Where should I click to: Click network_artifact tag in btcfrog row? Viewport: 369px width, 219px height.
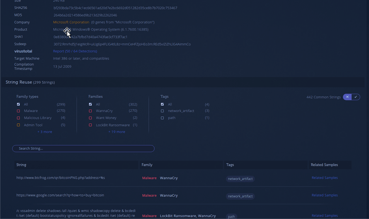click(240, 179)
